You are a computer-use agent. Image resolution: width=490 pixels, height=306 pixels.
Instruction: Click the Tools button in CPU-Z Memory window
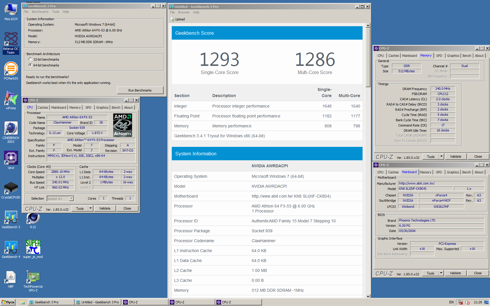[431, 156]
